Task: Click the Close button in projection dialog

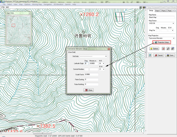Action: click(88, 90)
